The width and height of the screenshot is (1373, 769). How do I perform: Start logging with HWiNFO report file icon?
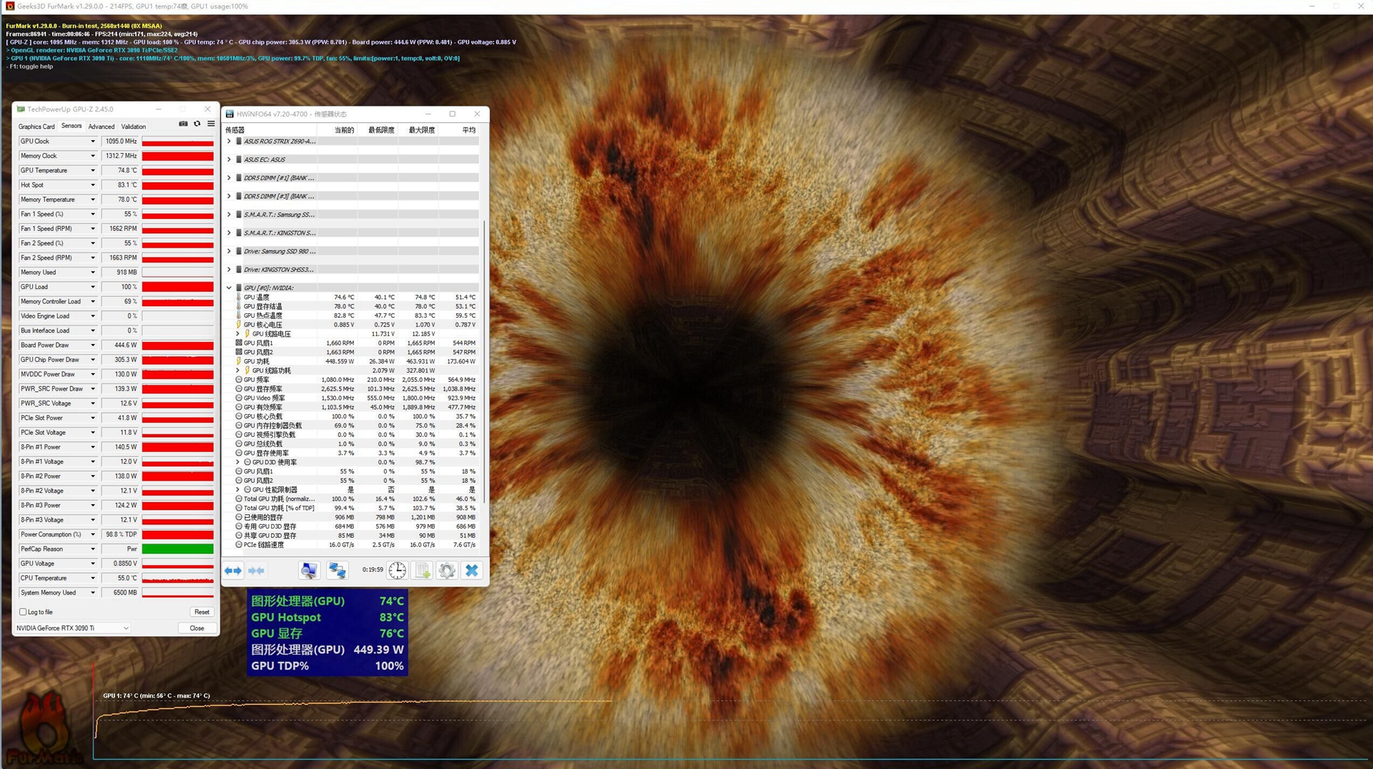[422, 570]
